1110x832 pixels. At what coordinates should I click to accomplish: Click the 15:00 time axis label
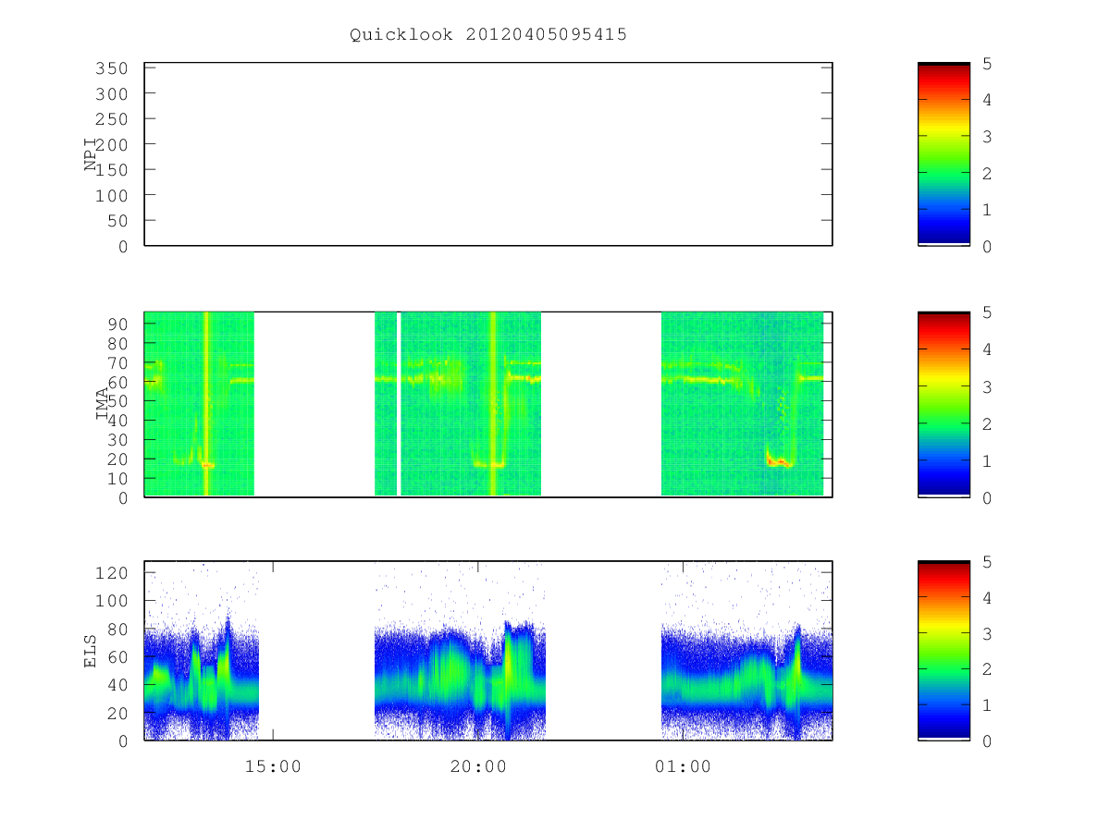point(273,766)
